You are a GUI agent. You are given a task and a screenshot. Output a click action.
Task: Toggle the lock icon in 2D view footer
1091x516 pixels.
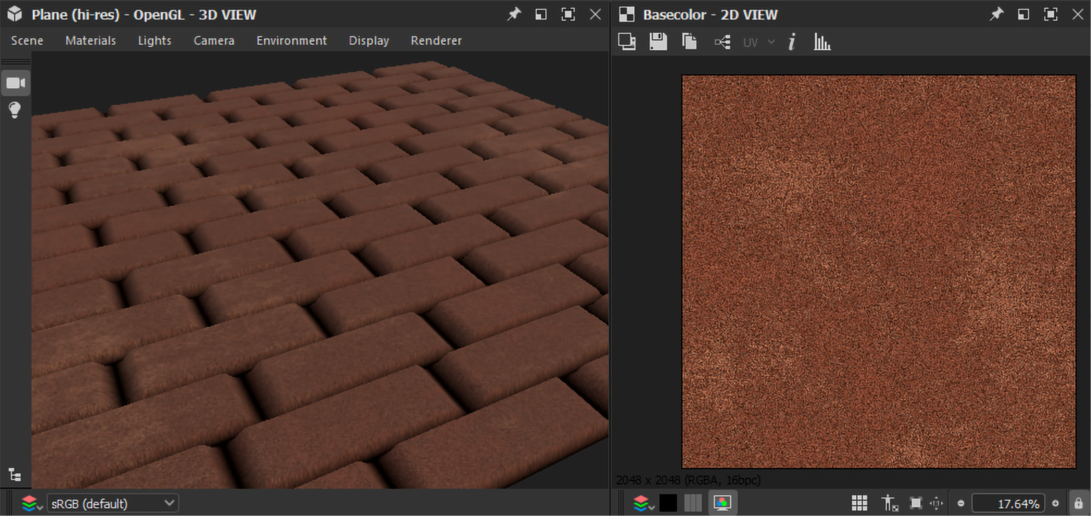pos(1078,503)
